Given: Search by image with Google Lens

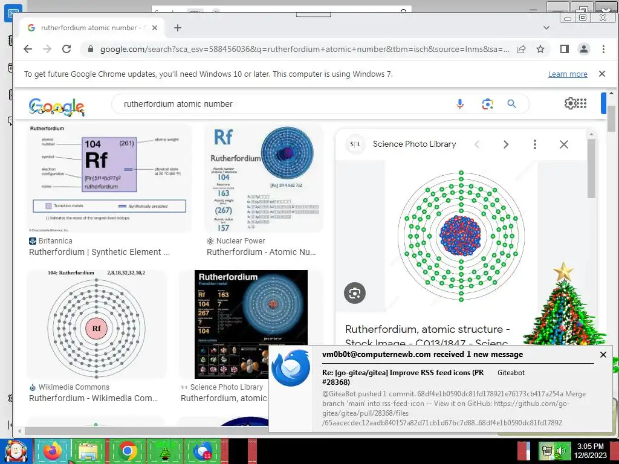Looking at the screenshot, I should [x=488, y=104].
